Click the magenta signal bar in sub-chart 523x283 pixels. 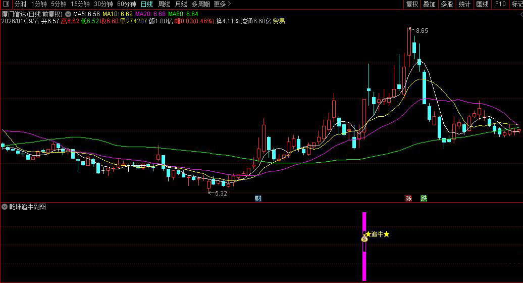pos(364,246)
